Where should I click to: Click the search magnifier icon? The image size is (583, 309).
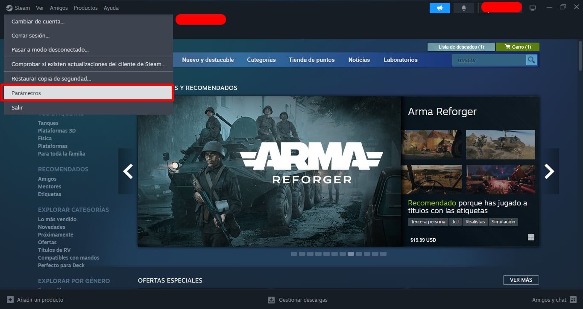tap(531, 60)
